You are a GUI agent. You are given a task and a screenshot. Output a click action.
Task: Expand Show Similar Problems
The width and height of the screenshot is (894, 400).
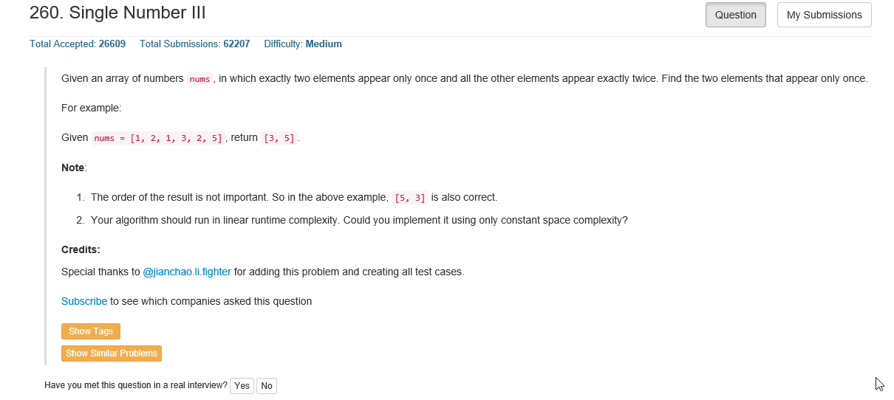(112, 354)
